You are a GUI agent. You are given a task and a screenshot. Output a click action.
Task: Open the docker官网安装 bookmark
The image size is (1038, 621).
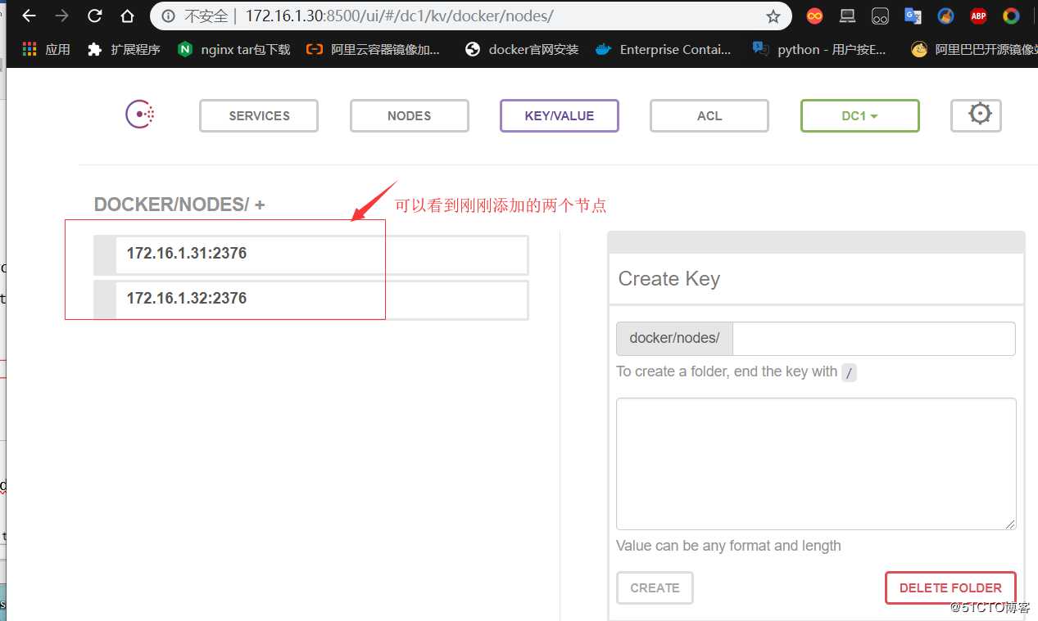point(522,49)
